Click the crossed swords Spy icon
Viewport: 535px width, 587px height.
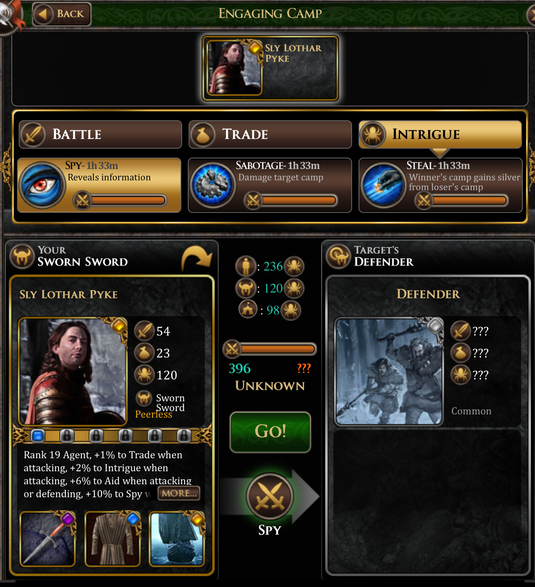click(270, 496)
